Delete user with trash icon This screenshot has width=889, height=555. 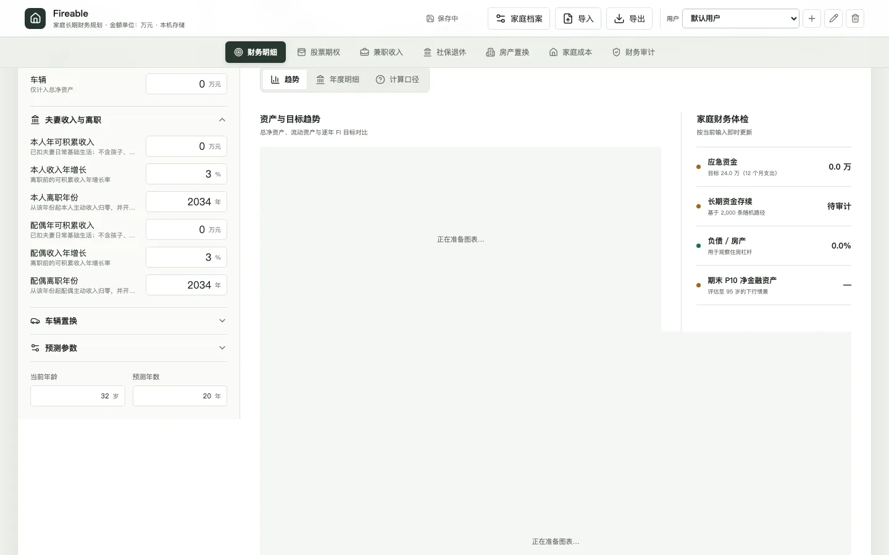click(x=855, y=18)
